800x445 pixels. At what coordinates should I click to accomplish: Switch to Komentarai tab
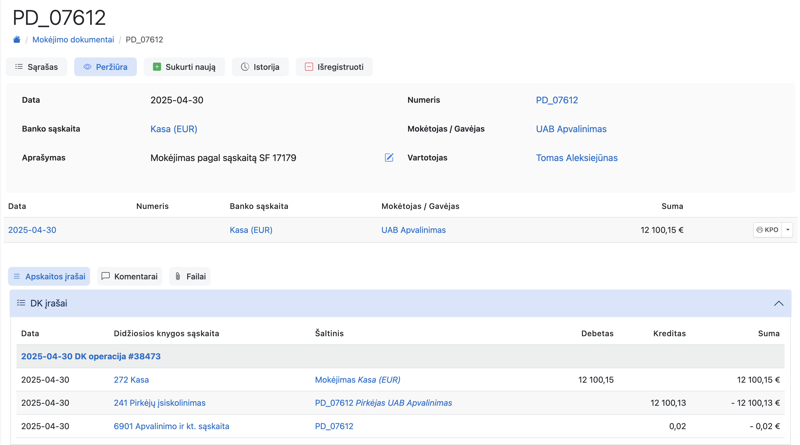click(129, 276)
